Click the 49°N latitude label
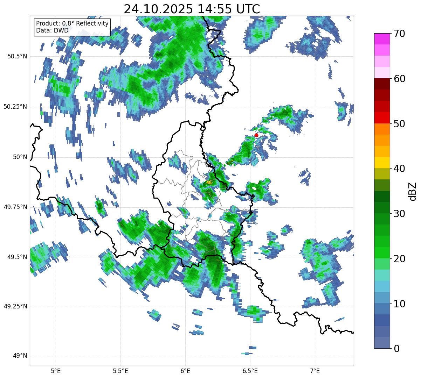 pyautogui.click(x=20, y=356)
